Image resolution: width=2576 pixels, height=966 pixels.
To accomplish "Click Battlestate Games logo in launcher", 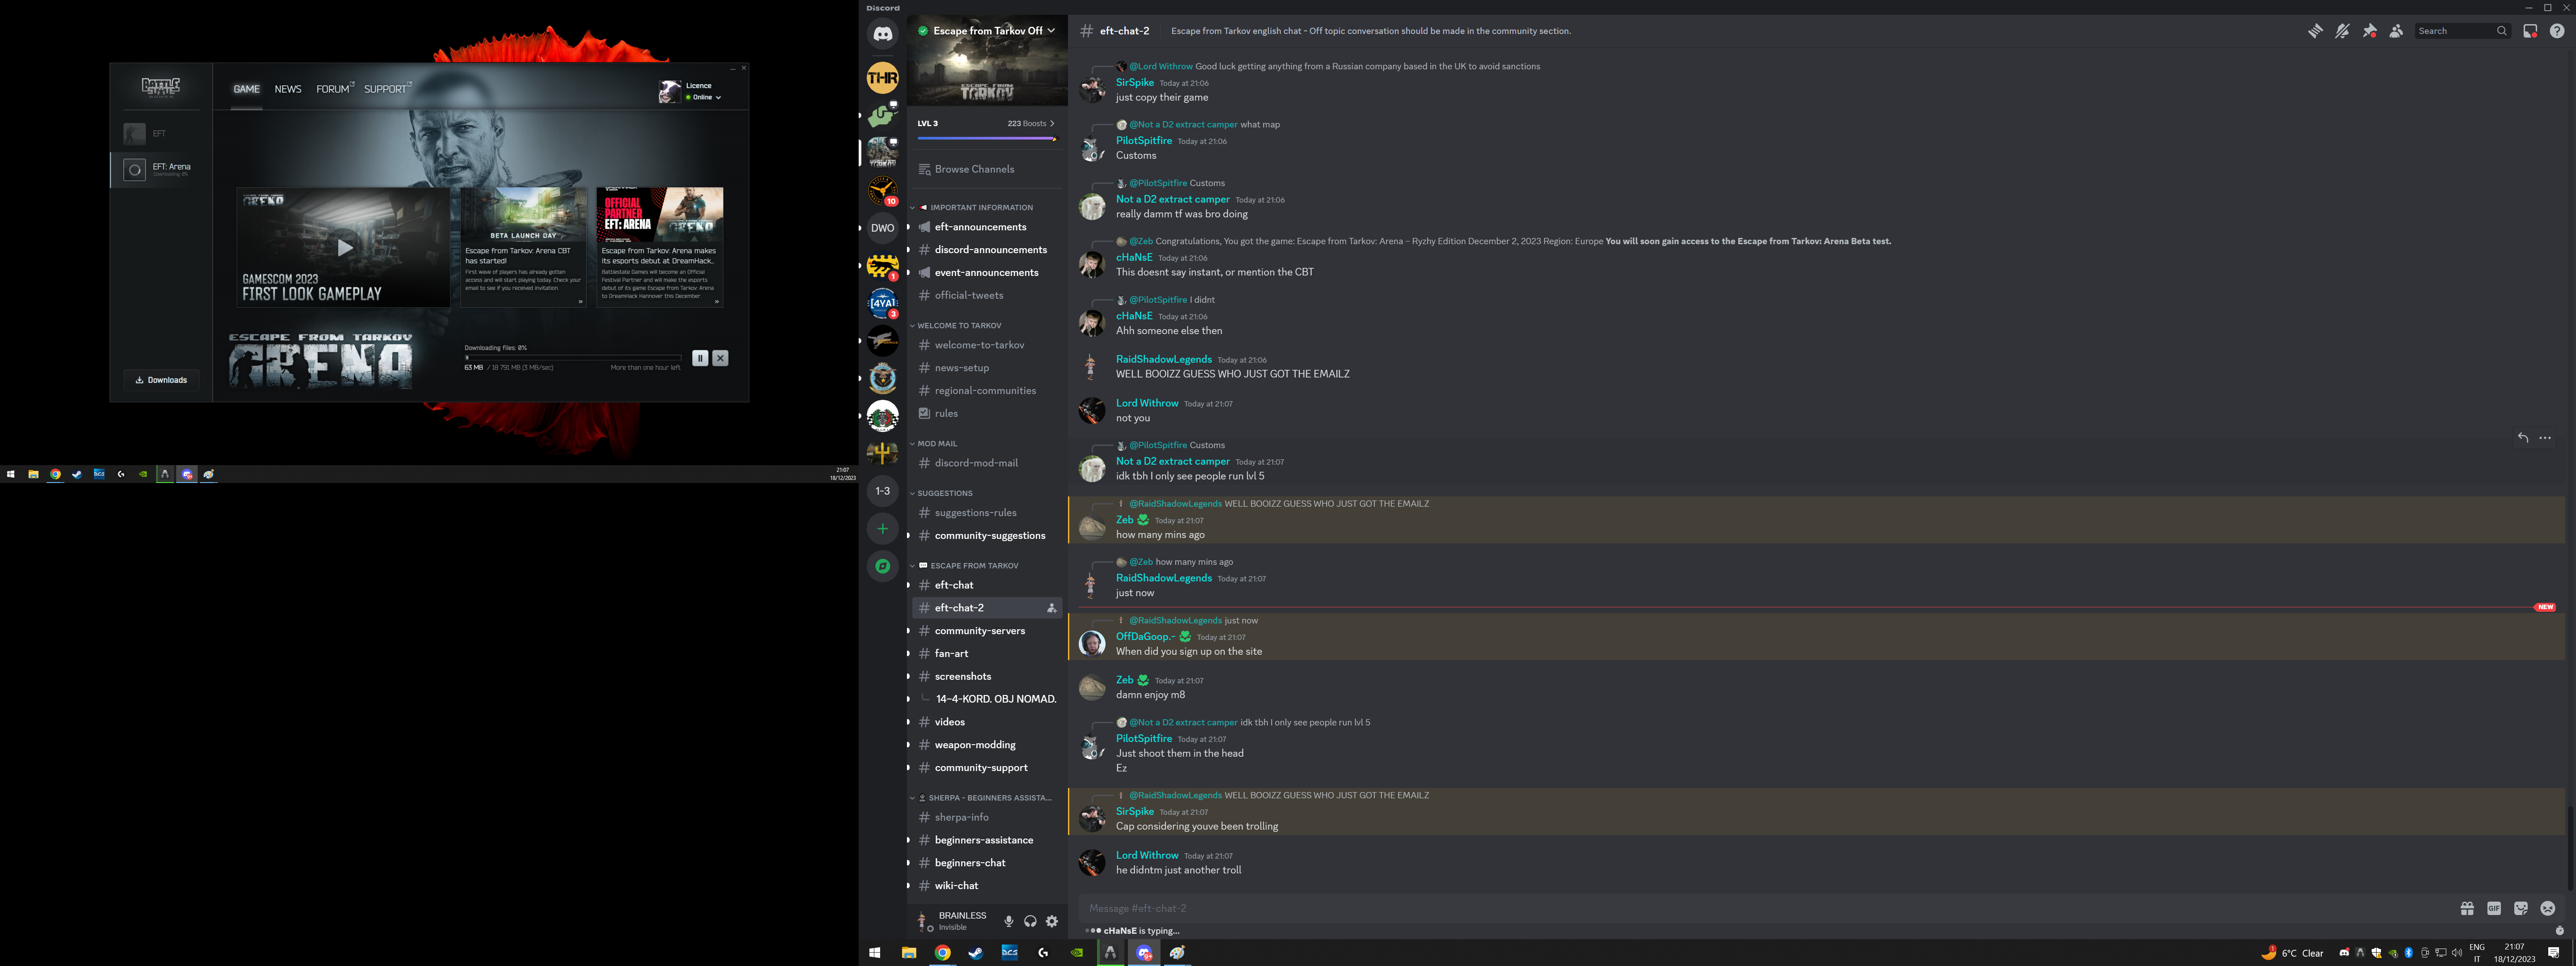I will click(x=161, y=87).
